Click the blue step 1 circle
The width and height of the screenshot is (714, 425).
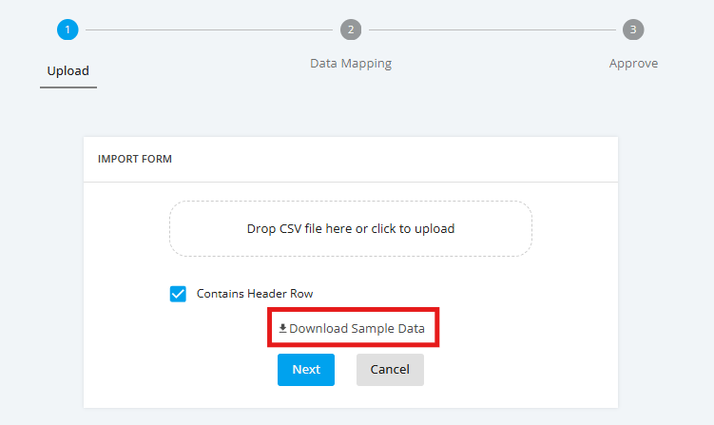(68, 29)
